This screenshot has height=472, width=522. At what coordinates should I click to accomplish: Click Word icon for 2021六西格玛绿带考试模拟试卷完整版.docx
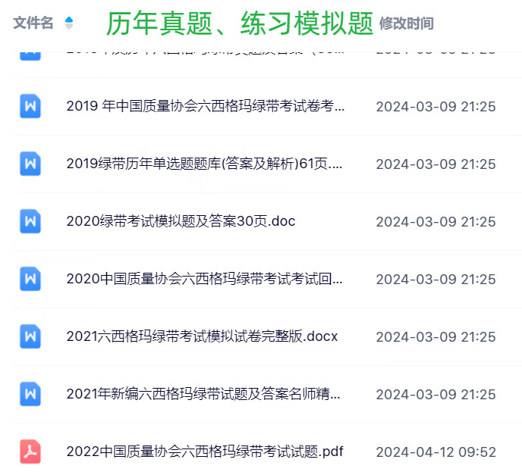click(30, 336)
